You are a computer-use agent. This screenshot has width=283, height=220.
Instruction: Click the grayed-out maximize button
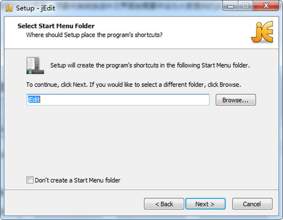tap(245, 6)
